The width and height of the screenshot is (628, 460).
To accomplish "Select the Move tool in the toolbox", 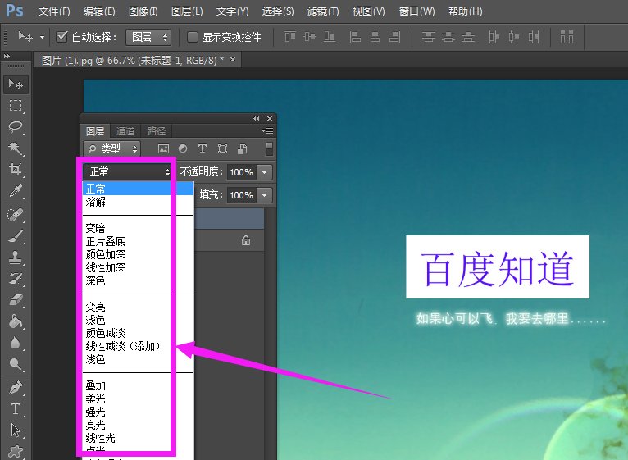I will tap(16, 84).
